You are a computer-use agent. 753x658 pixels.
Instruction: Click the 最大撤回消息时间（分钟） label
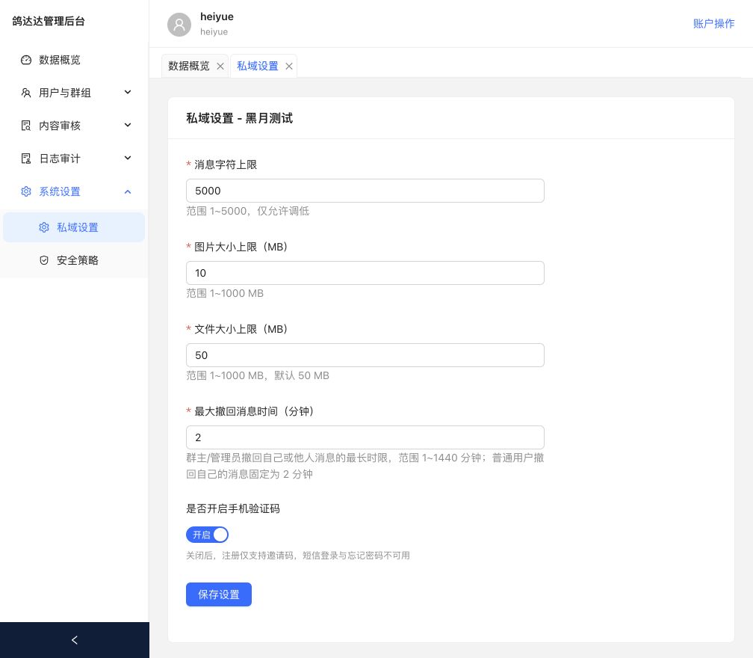[x=254, y=411]
